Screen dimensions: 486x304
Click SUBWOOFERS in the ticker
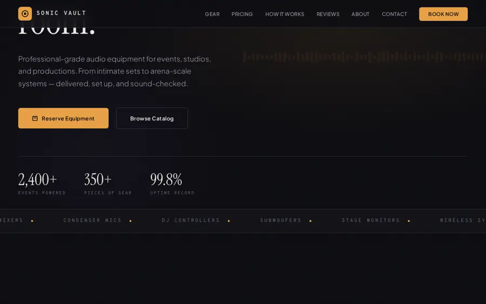pyautogui.click(x=280, y=220)
